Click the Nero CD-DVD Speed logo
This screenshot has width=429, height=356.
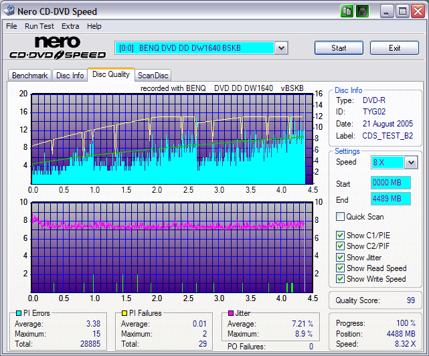click(58, 48)
